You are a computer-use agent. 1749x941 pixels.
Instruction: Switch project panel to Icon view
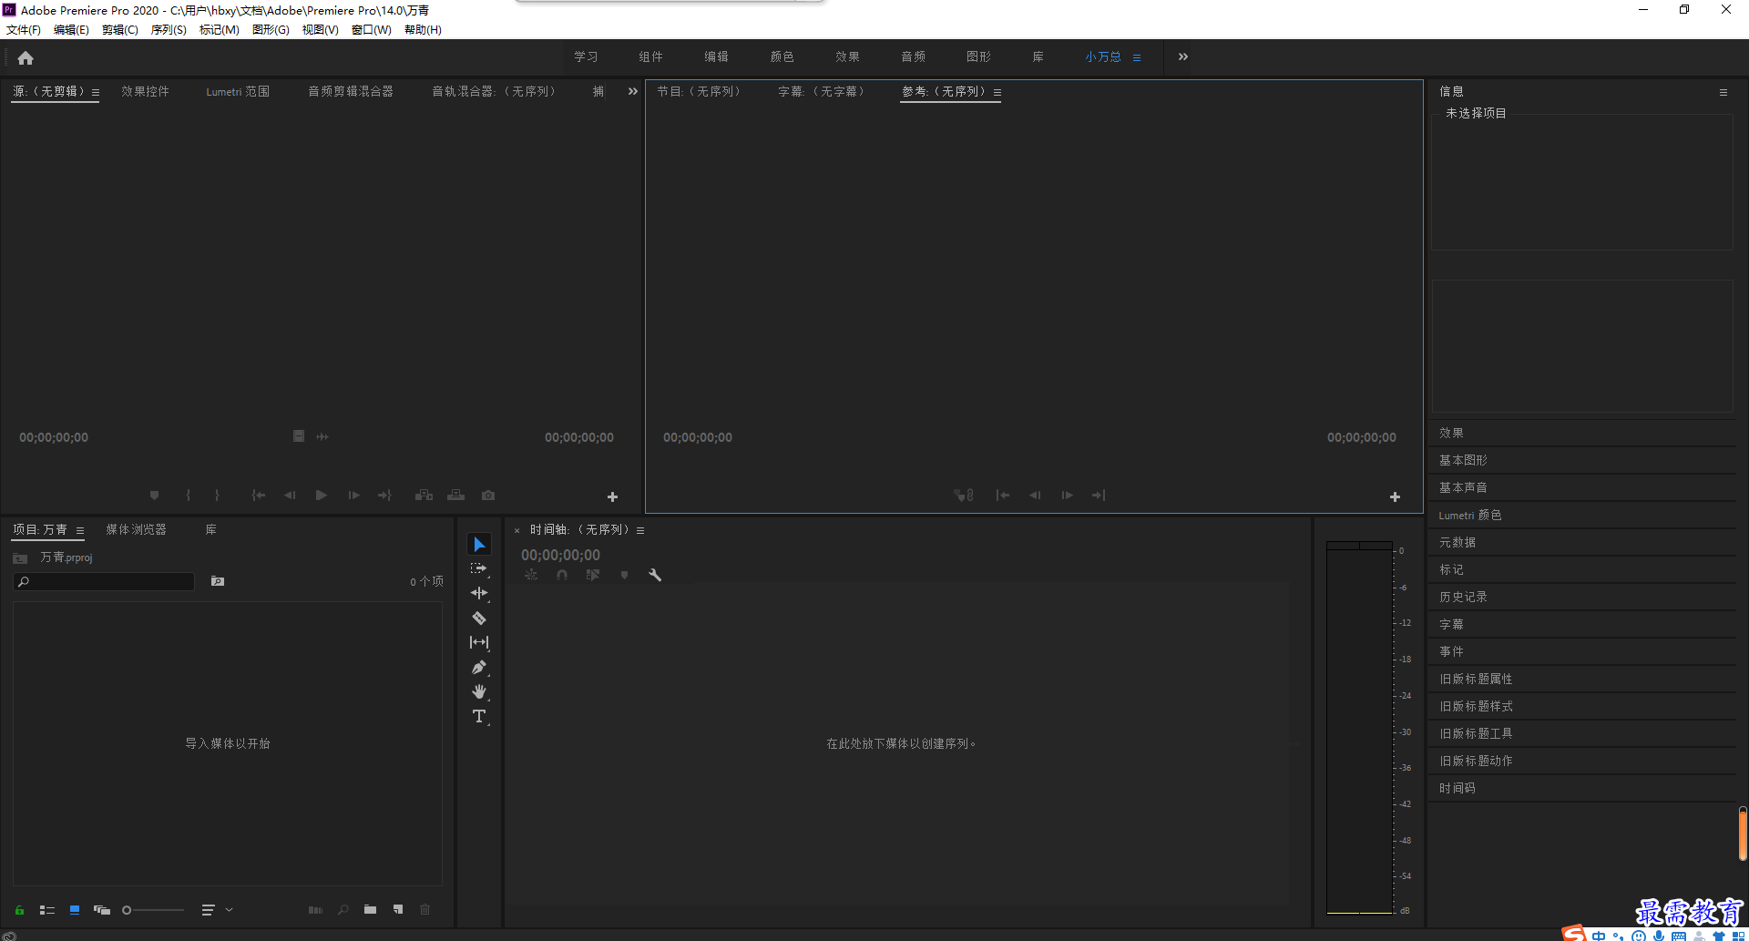coord(75,909)
